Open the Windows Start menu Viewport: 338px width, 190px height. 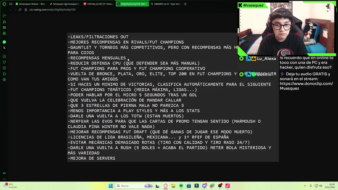pos(111,186)
